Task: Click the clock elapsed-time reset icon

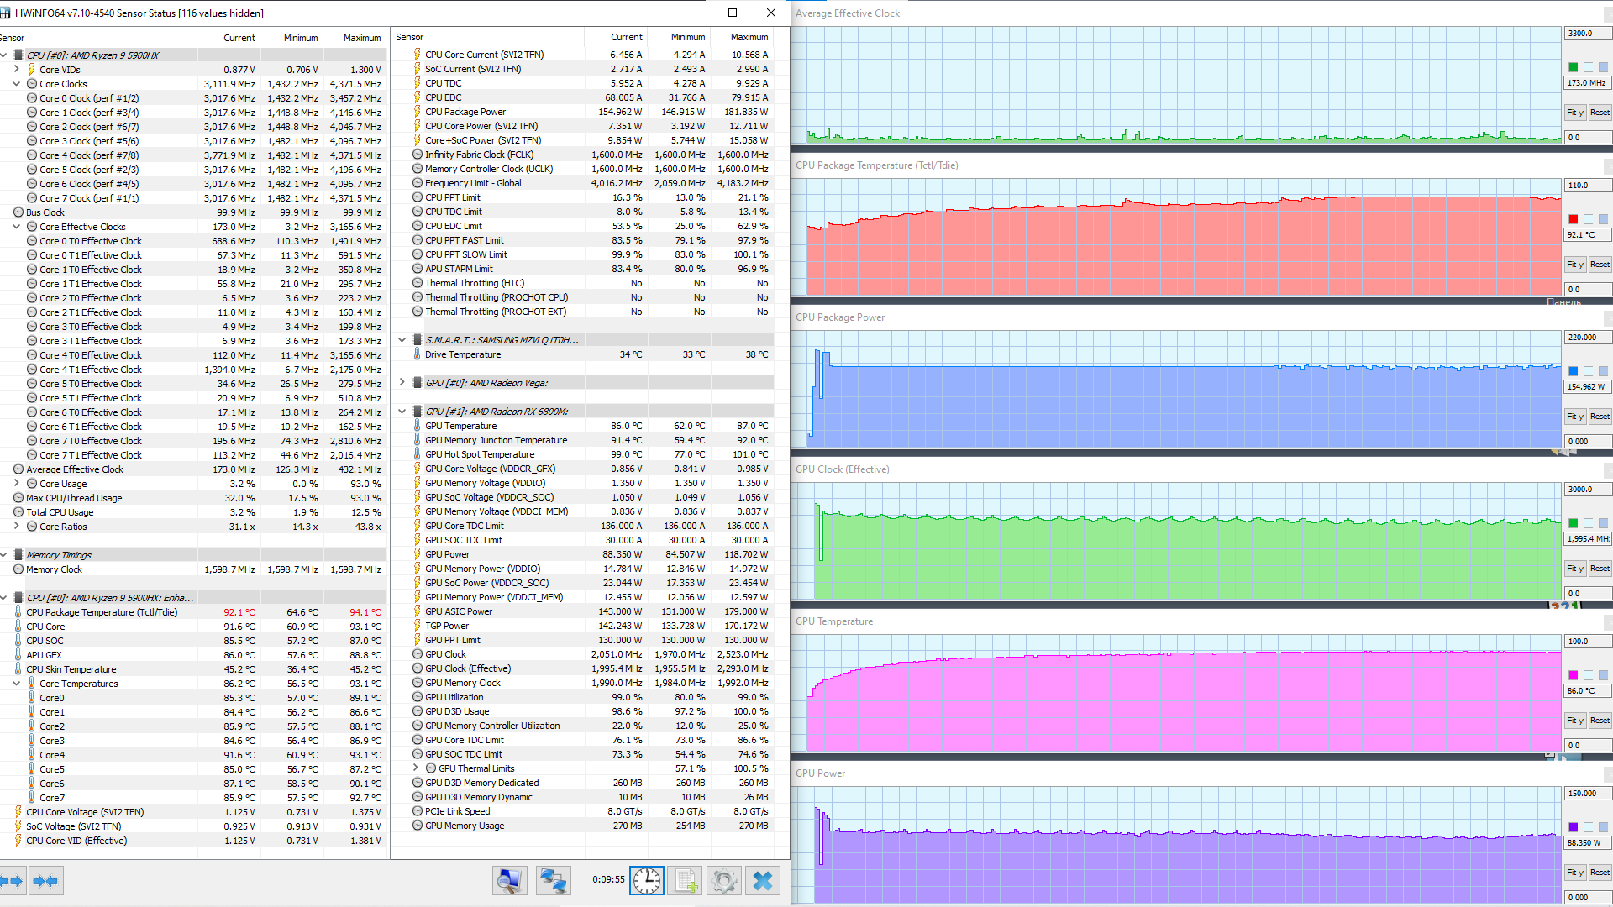Action: coord(646,880)
